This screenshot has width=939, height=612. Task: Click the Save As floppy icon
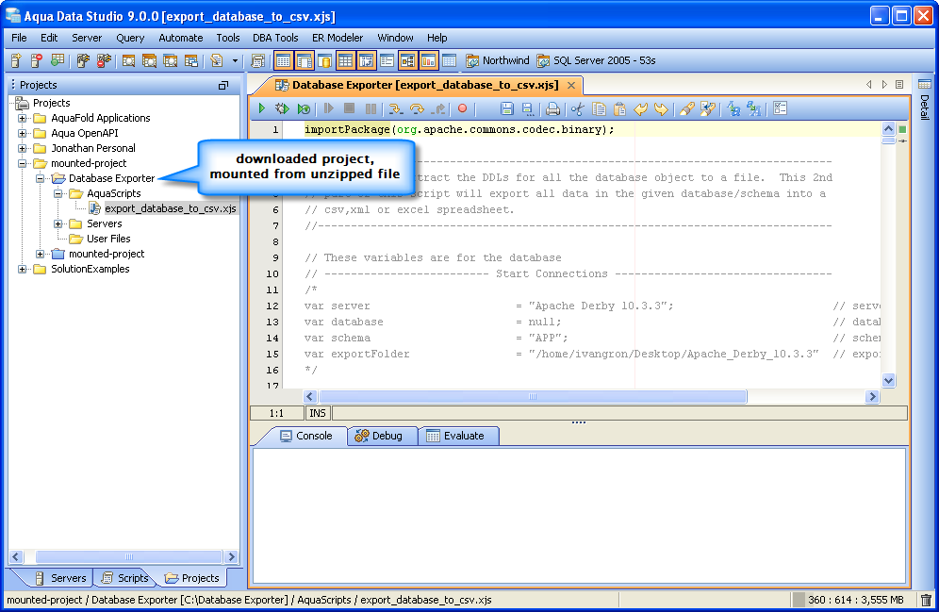[x=528, y=108]
